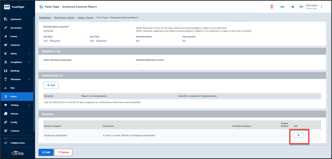Open the Devices icon

pos(6,114)
